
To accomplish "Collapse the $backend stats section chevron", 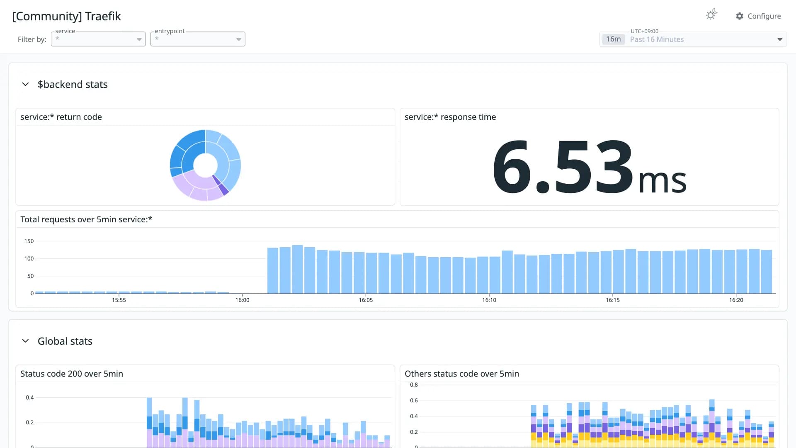I will tap(25, 84).
